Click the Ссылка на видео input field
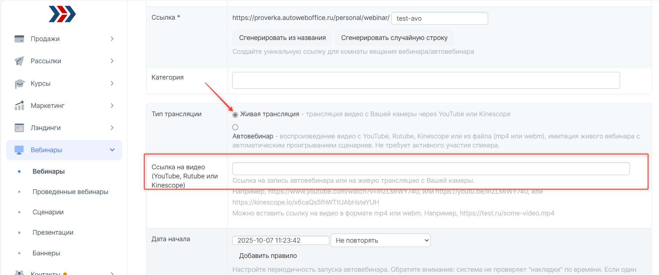 point(431,169)
